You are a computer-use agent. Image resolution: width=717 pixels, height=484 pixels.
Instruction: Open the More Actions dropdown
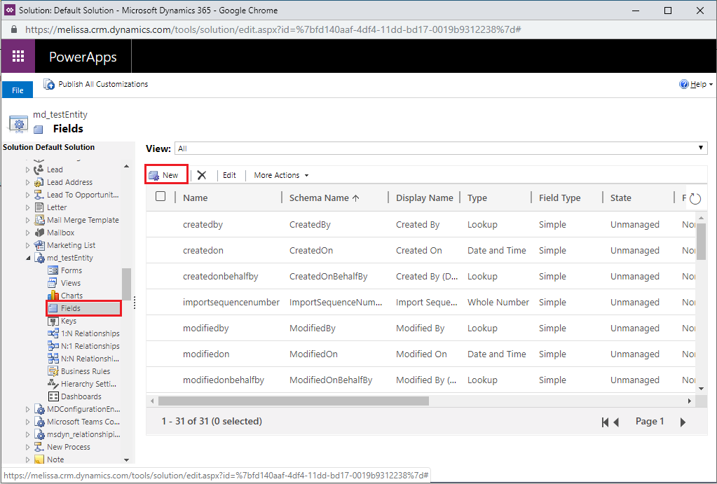[281, 175]
